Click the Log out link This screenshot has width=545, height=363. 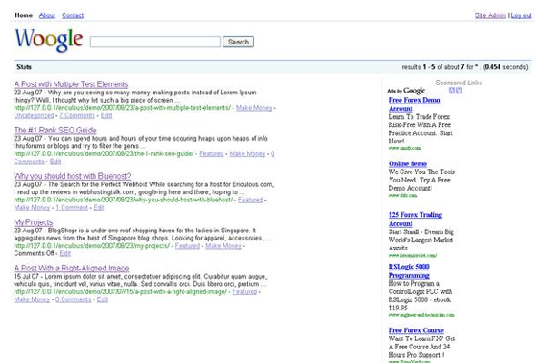(x=521, y=15)
